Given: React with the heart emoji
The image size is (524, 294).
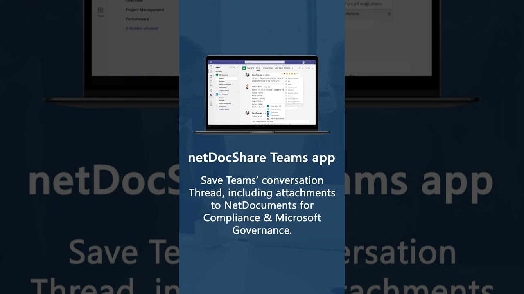Looking at the screenshot, I should pos(285,74).
